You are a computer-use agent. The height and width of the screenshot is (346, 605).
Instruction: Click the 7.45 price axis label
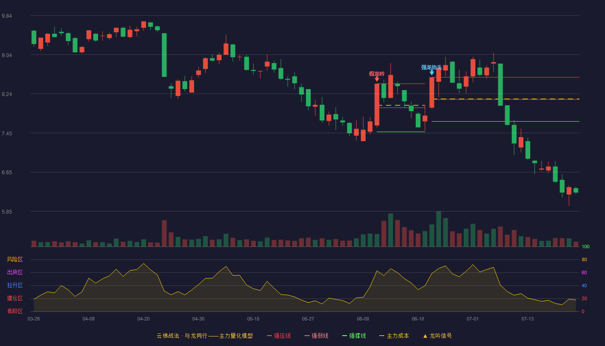[7, 134]
